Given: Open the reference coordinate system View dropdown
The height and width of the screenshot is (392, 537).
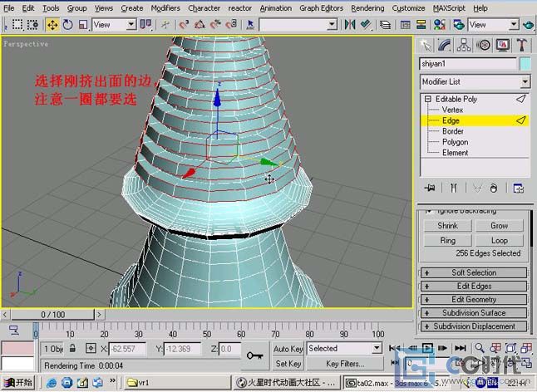Looking at the screenshot, I should (x=131, y=25).
